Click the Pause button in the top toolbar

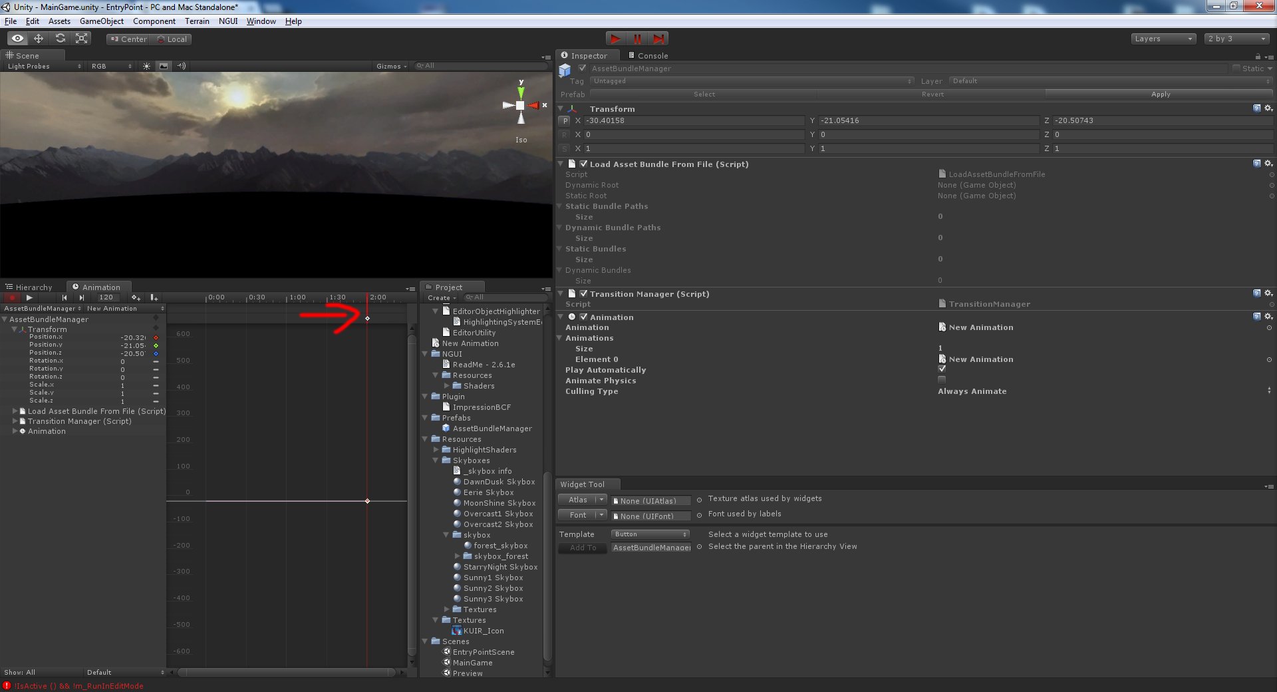point(637,39)
